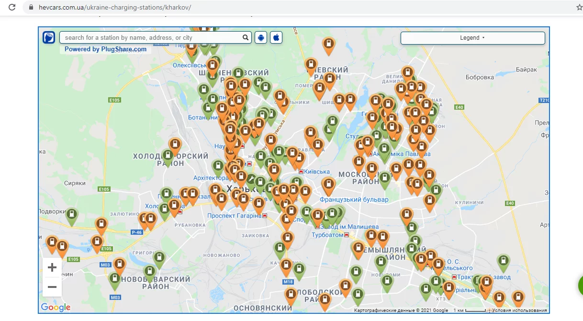
Task: Click the magnifier search icon
Action: click(x=246, y=37)
